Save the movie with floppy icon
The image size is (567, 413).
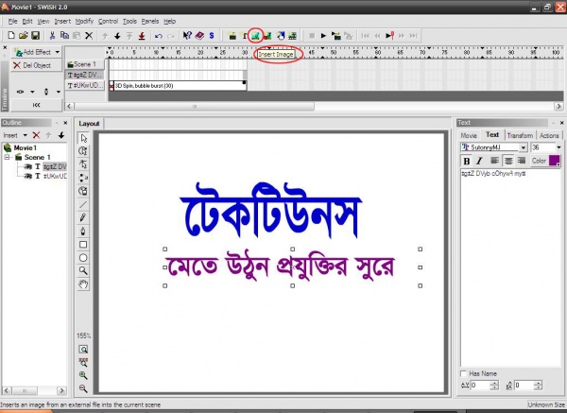[35, 36]
